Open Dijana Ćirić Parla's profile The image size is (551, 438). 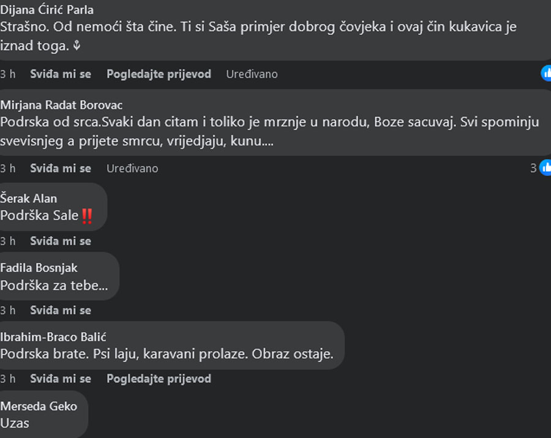47,10
